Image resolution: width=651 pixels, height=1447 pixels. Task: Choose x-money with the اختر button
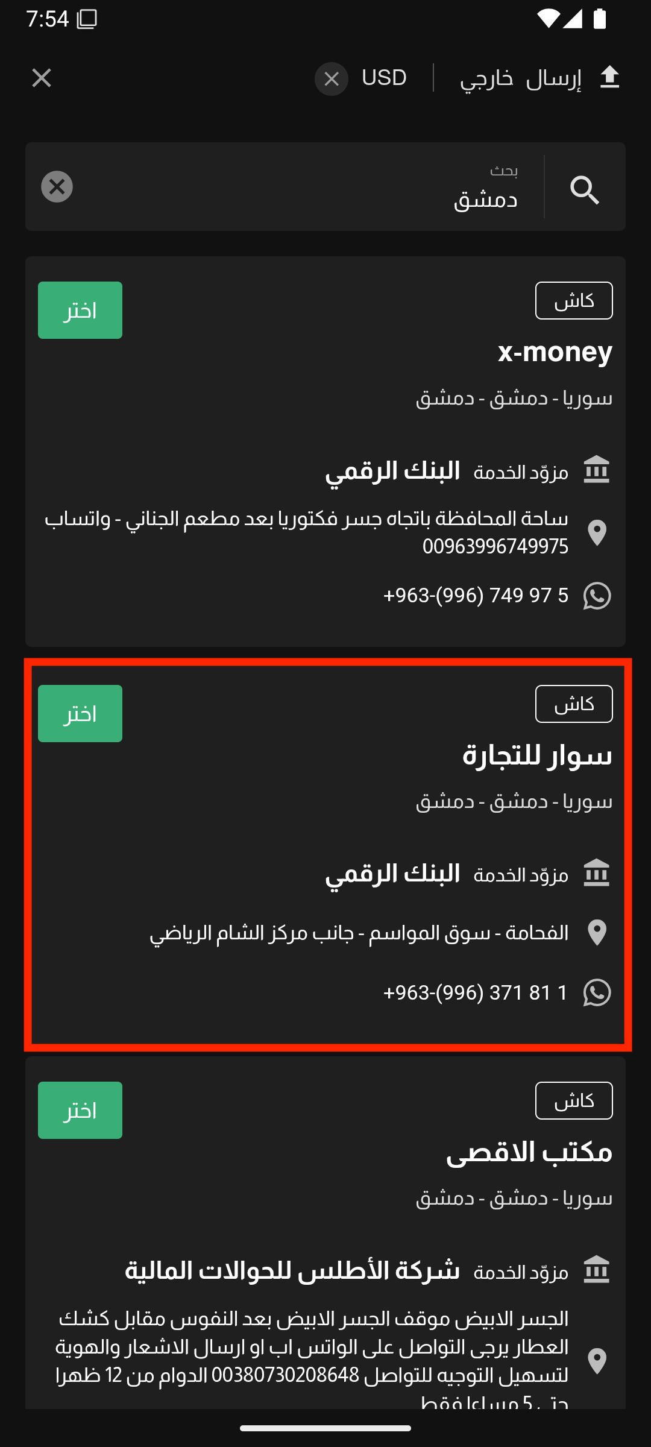tap(80, 310)
